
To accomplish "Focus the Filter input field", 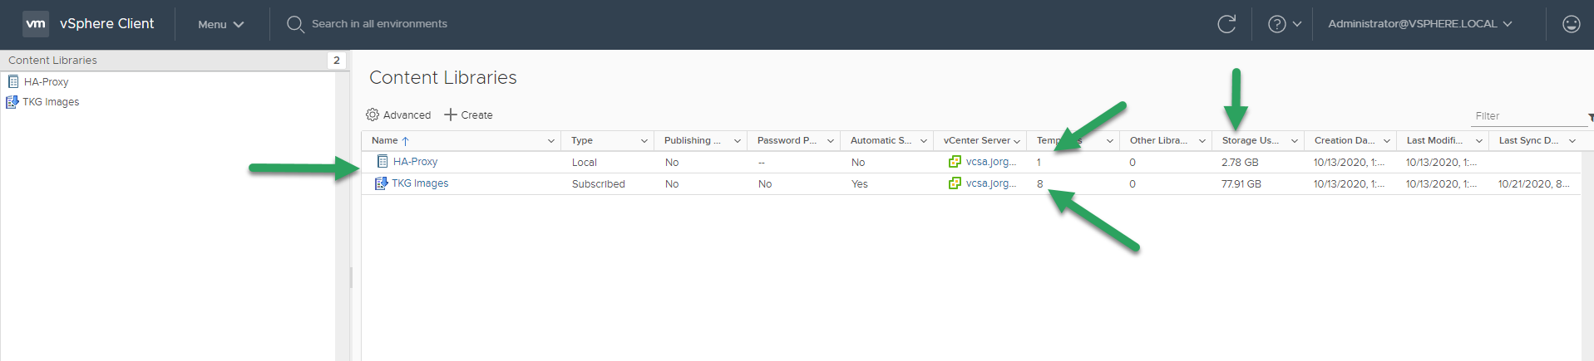I will tap(1528, 116).
